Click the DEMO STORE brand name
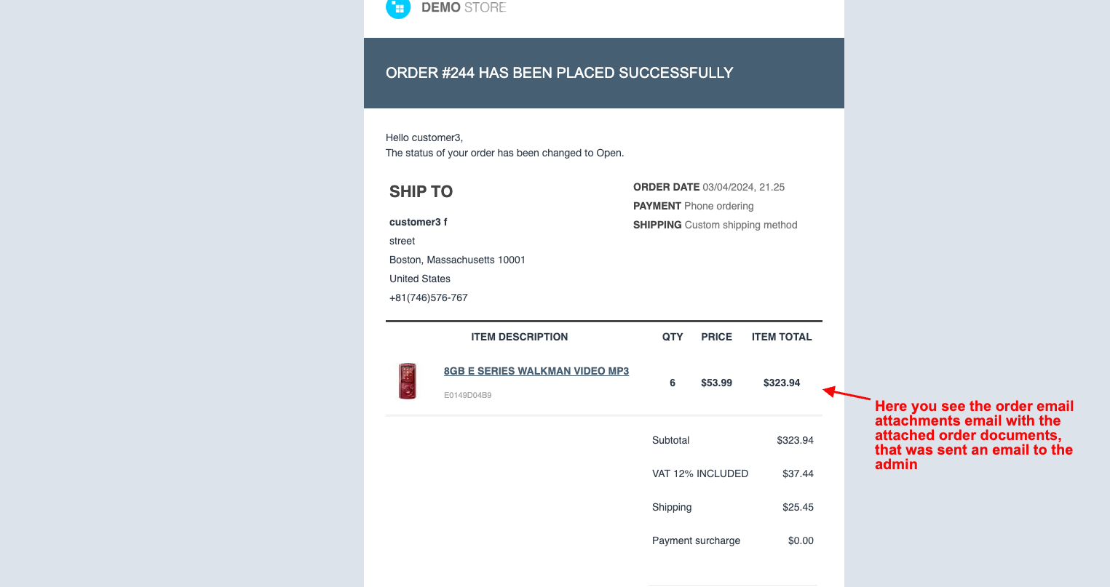Image resolution: width=1110 pixels, height=587 pixels. 464,8
